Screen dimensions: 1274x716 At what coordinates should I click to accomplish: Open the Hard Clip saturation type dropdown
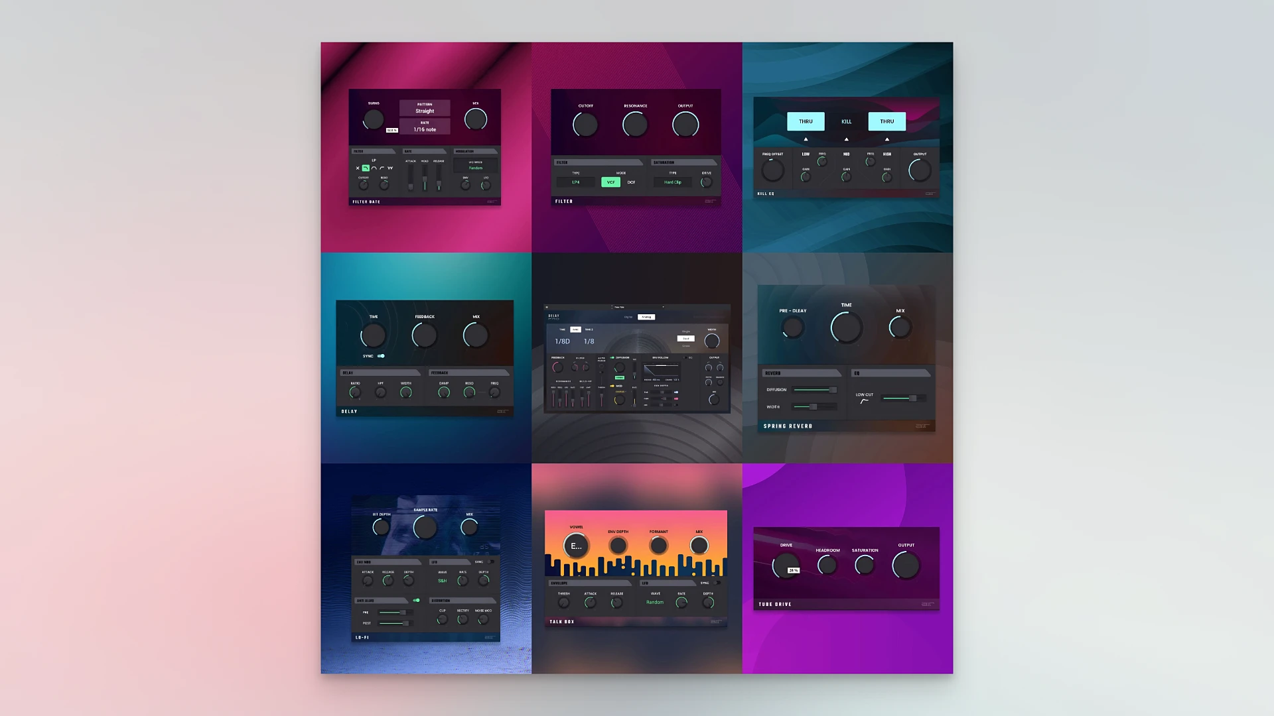coord(673,182)
